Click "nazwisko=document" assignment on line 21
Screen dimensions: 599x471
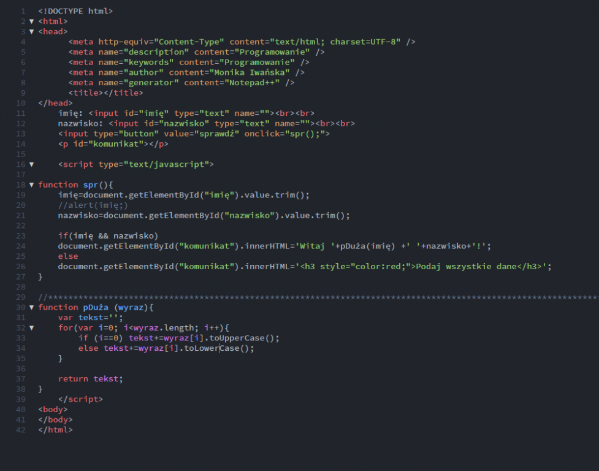(x=101, y=215)
